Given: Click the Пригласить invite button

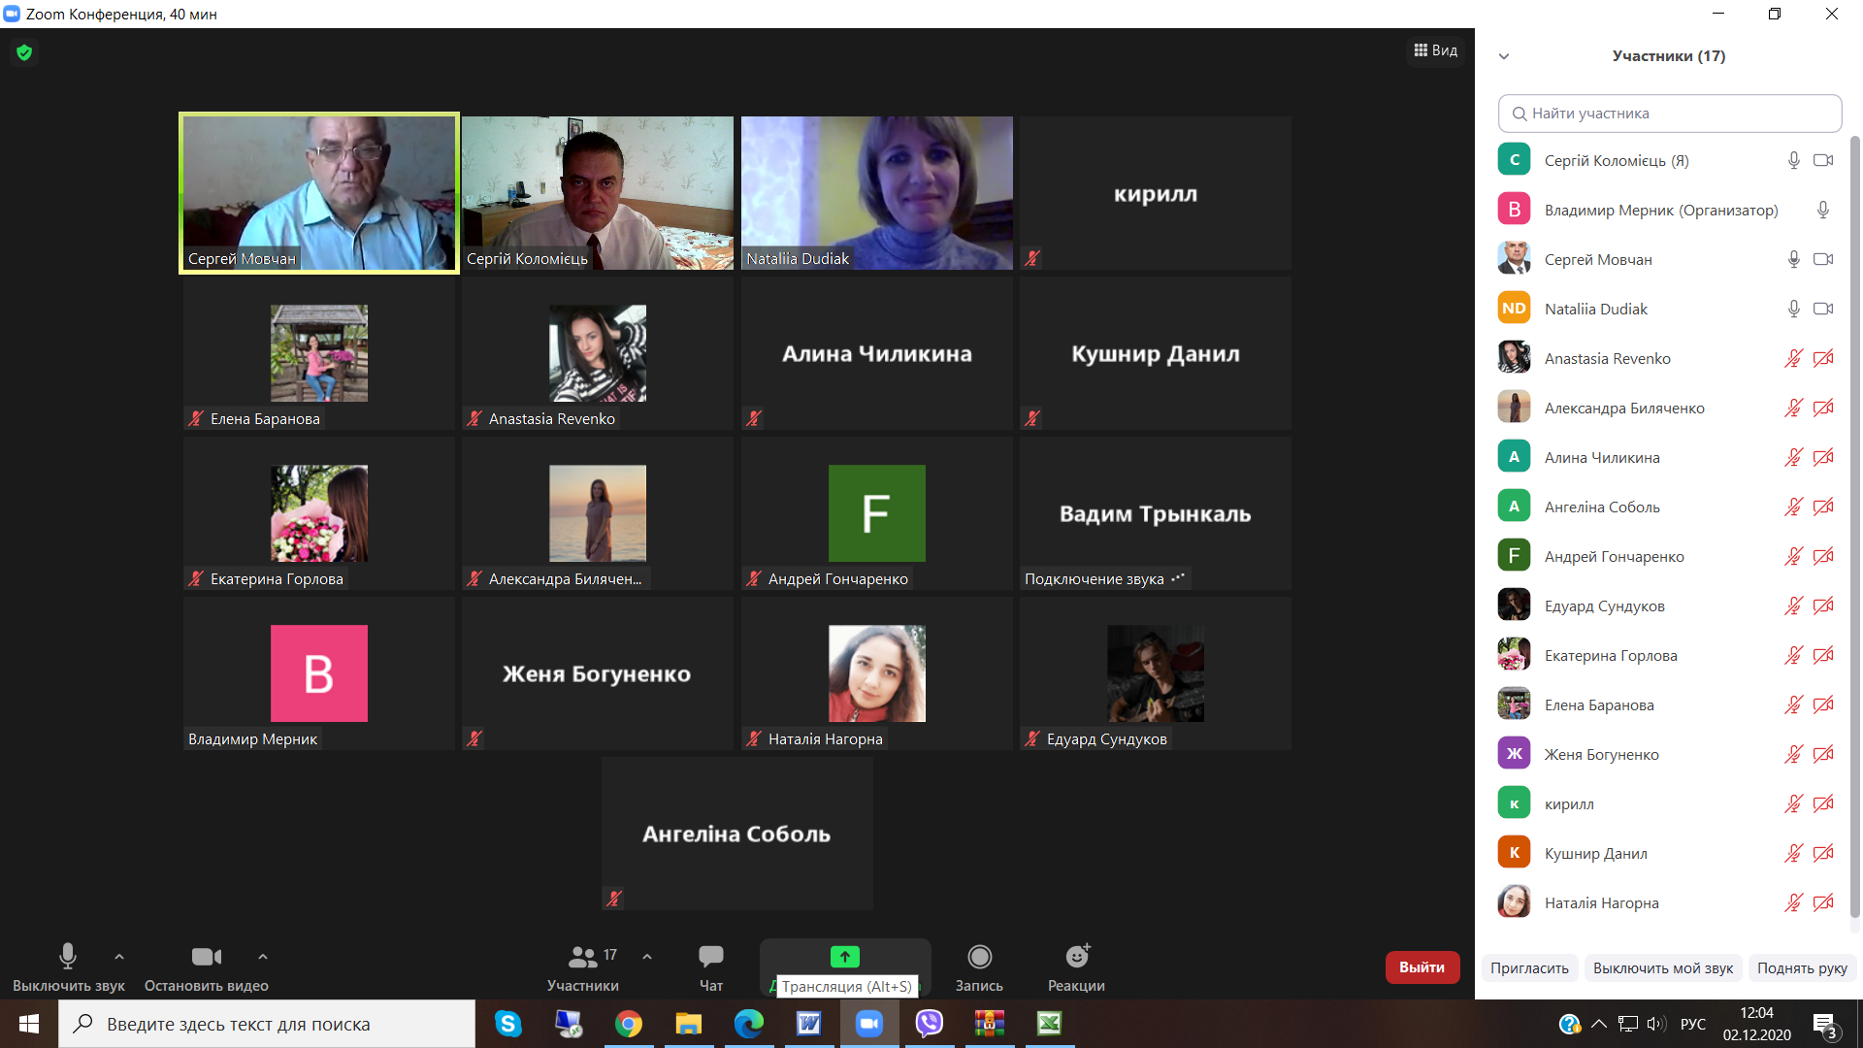Looking at the screenshot, I should point(1529,968).
